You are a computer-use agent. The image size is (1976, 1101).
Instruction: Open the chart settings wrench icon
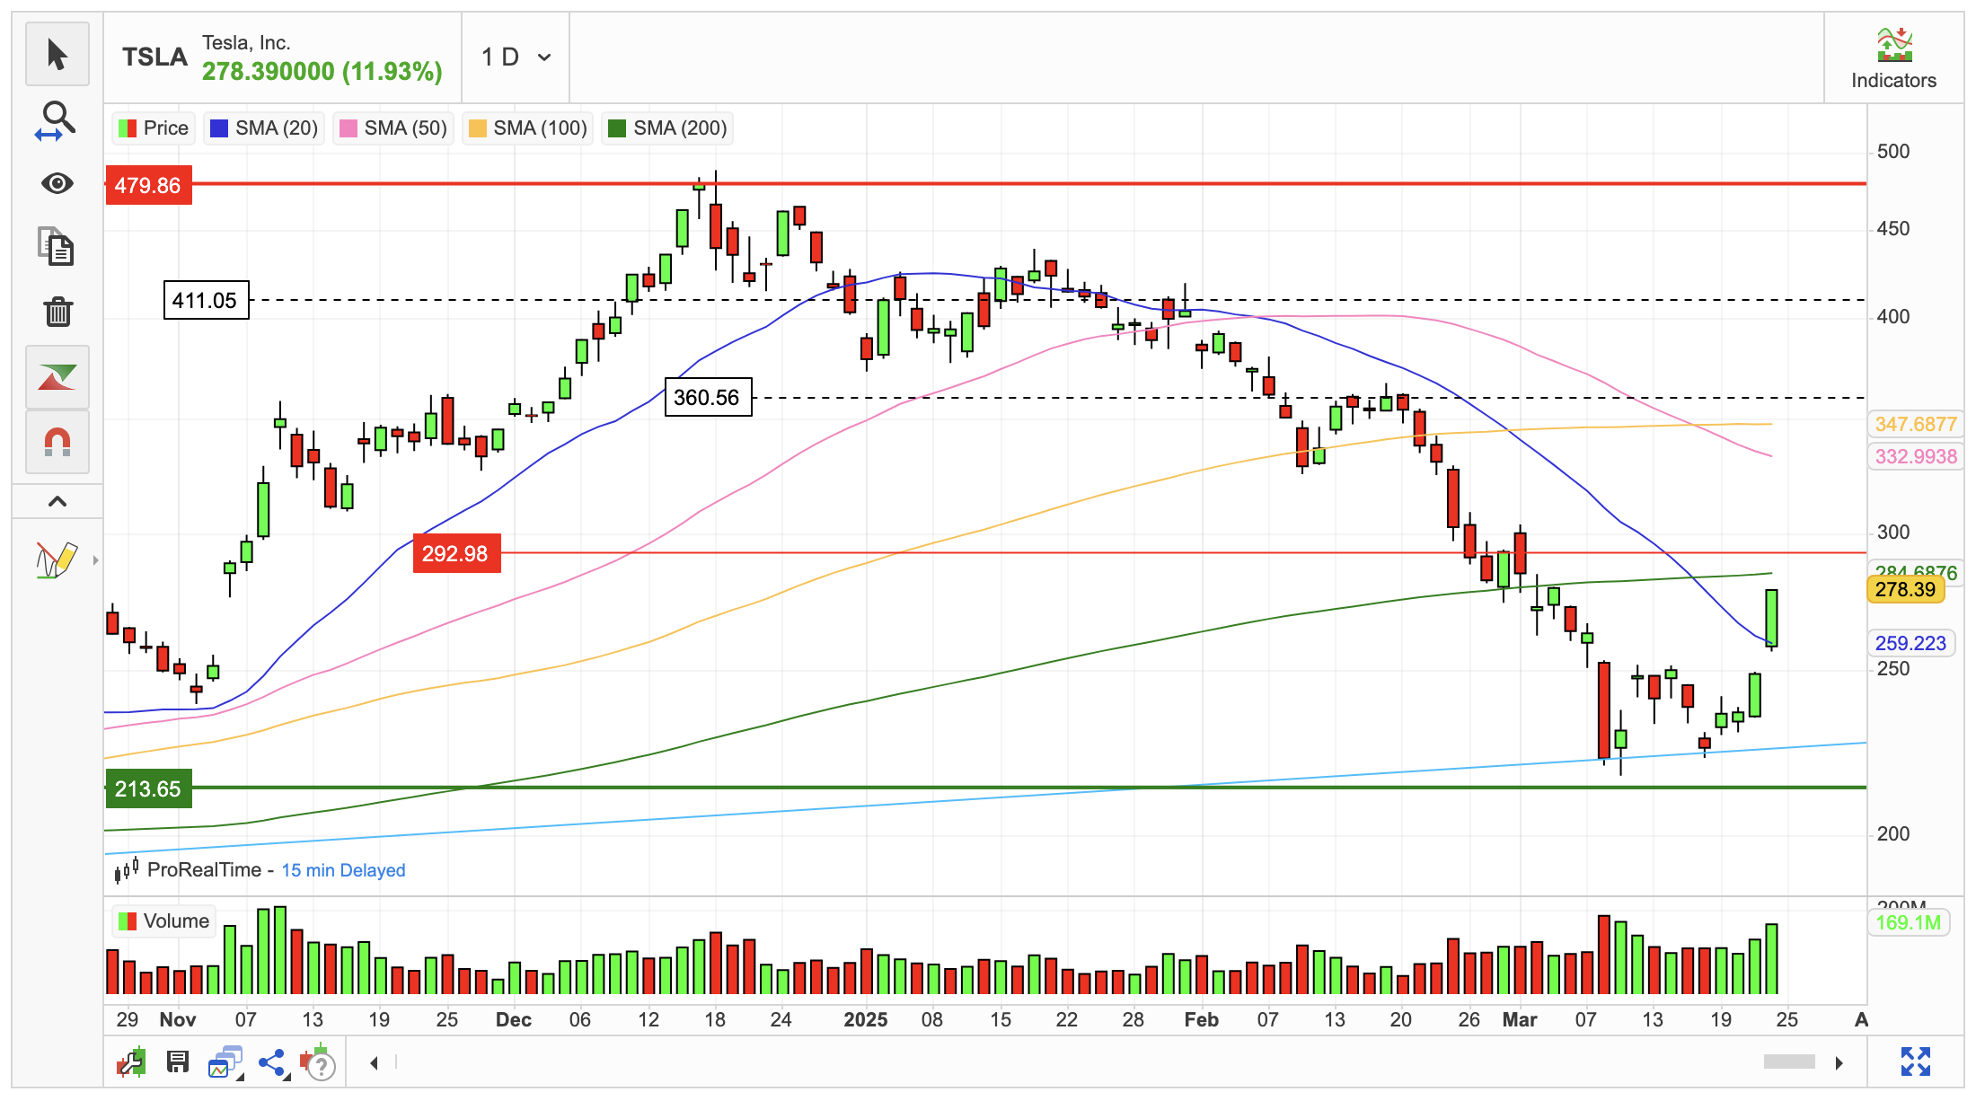click(x=132, y=1062)
